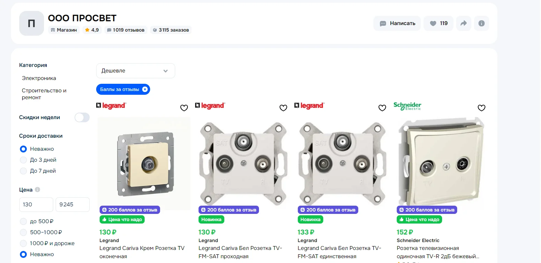Favorite the Schneider Electric product heart

coord(482,108)
